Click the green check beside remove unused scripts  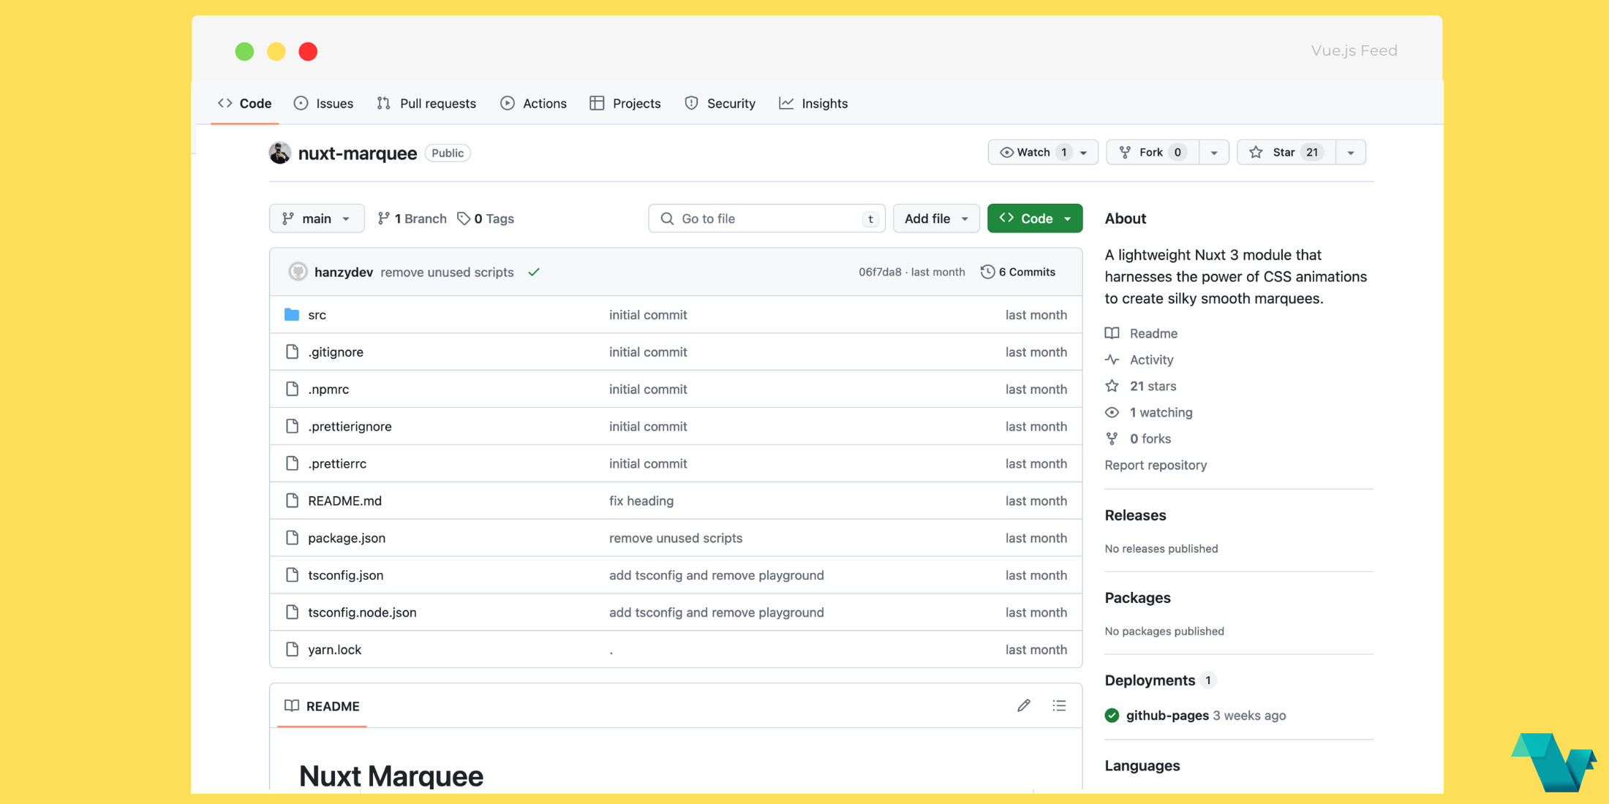click(534, 272)
